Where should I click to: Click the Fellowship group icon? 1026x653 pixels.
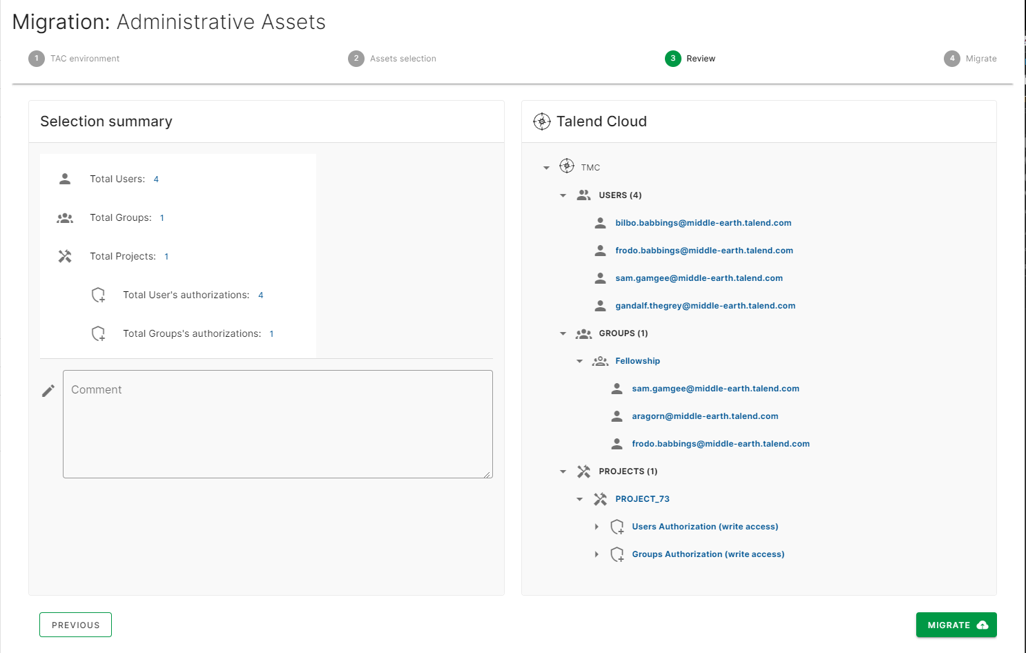600,361
